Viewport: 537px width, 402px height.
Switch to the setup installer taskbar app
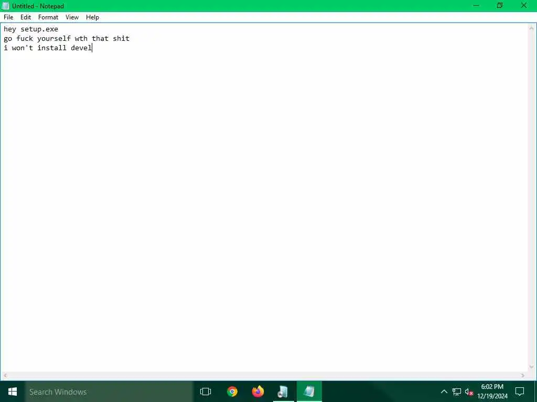(x=283, y=392)
